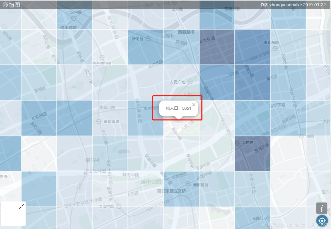Image resolution: width=331 pixels, height=230 pixels.
Task: Select the 豫园 metro station icon
Action: [x=301, y=136]
